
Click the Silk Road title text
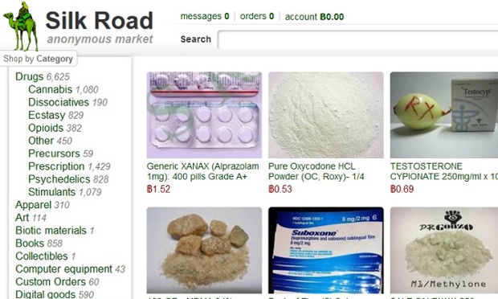pyautogui.click(x=99, y=21)
